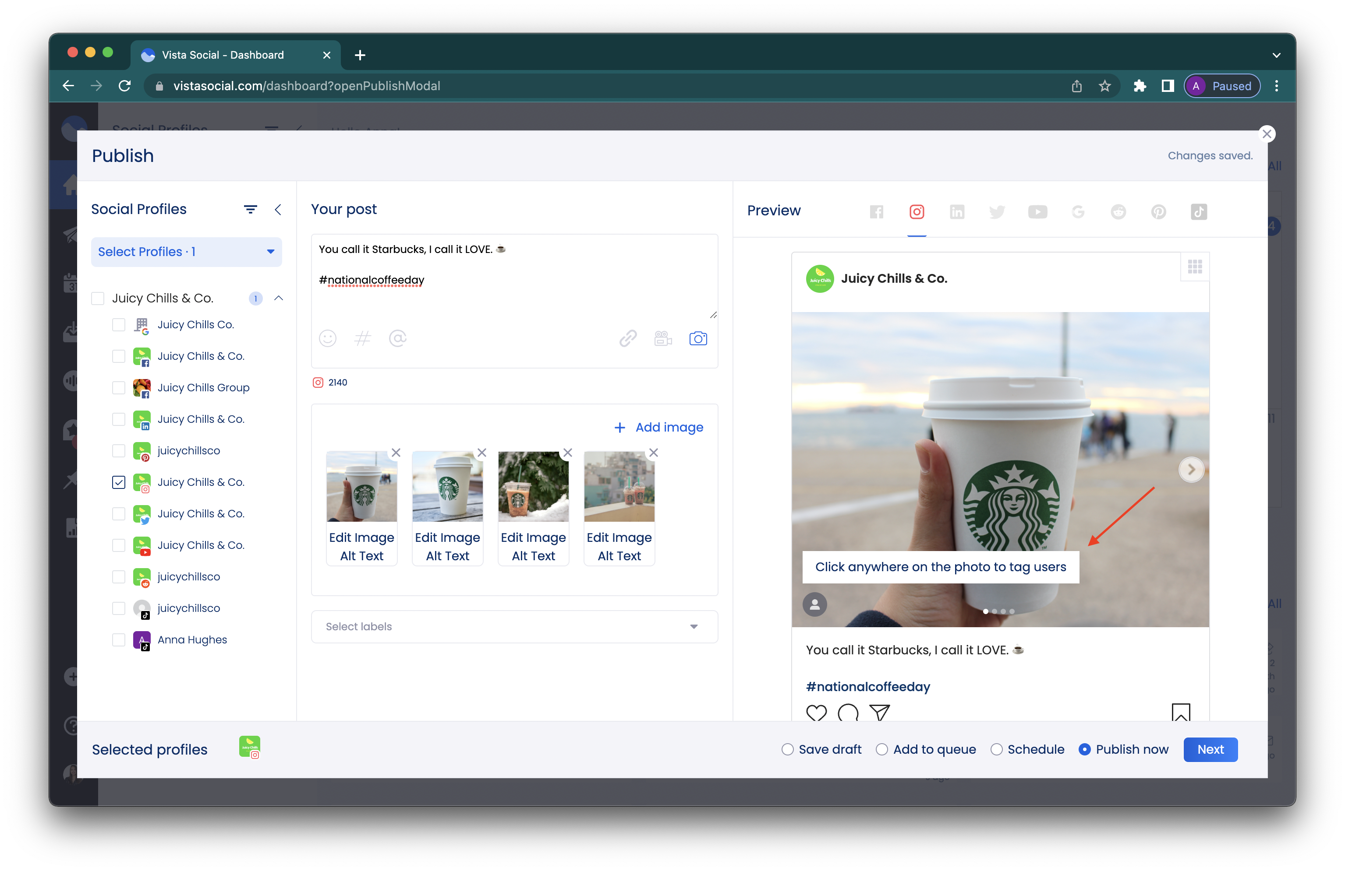Open the Chrome tab list chevron
This screenshot has height=871, width=1345.
pyautogui.click(x=1277, y=55)
